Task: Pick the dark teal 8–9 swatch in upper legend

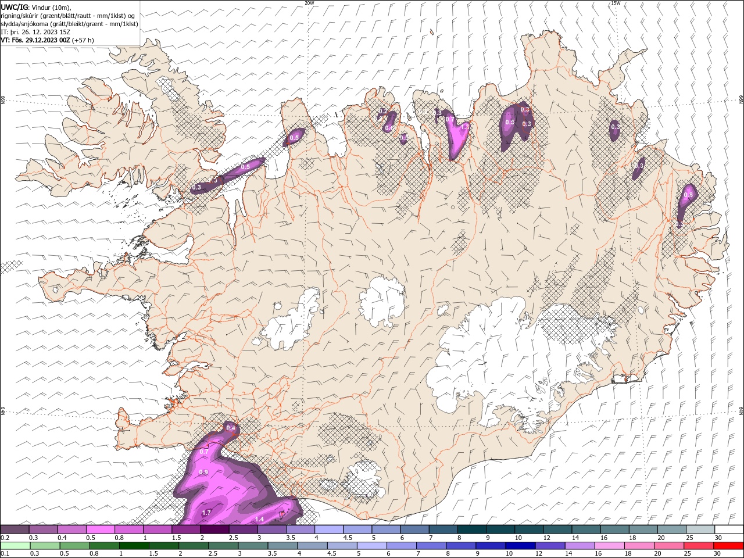Action: tap(472, 530)
